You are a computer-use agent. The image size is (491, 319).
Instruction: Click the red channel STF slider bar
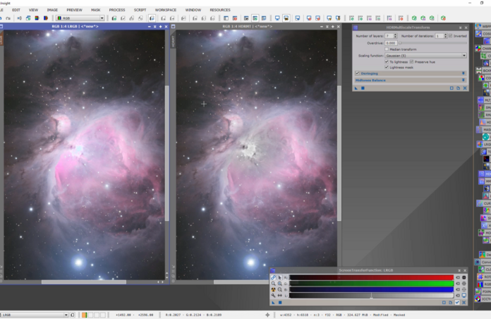[x=371, y=277]
